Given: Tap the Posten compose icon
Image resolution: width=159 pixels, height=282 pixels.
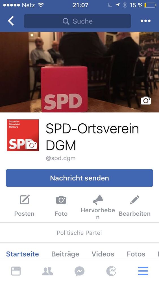Looking at the screenshot, I should point(25,200).
